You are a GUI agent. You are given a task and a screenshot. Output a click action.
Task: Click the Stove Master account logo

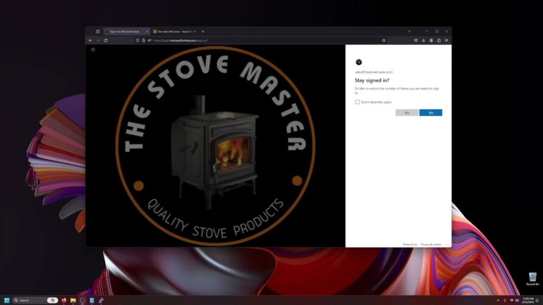click(359, 62)
